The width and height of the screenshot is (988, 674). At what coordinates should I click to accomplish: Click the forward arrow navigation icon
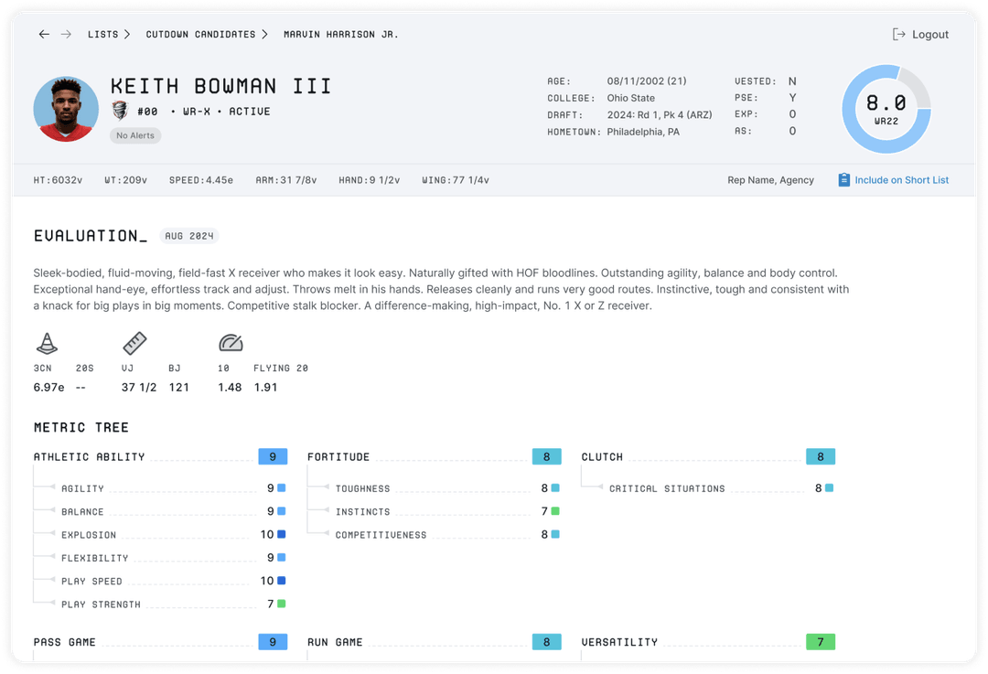click(66, 35)
